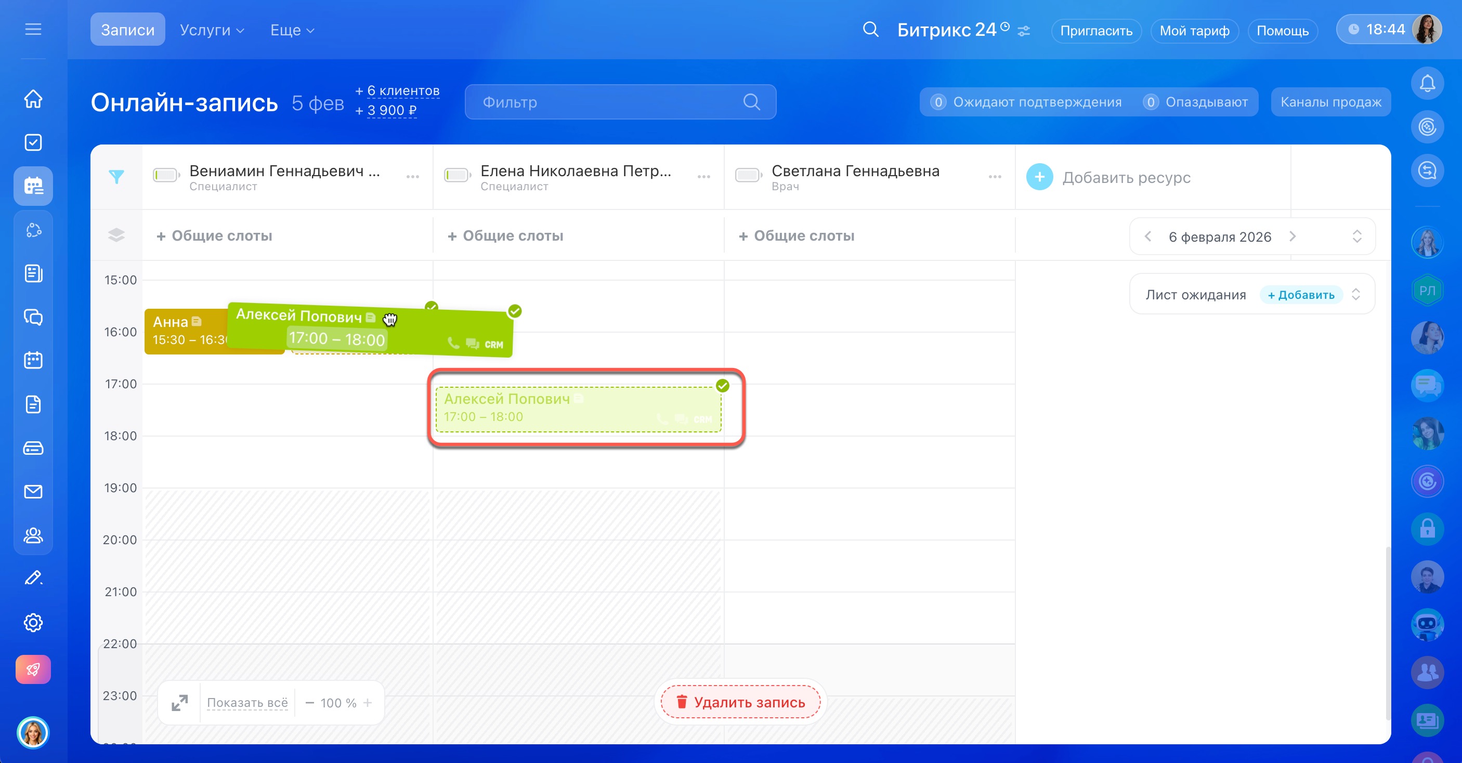Switch to the Записи tab

pos(127,30)
